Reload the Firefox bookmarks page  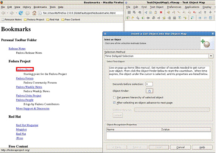pyautogui.click(x=21, y=13)
